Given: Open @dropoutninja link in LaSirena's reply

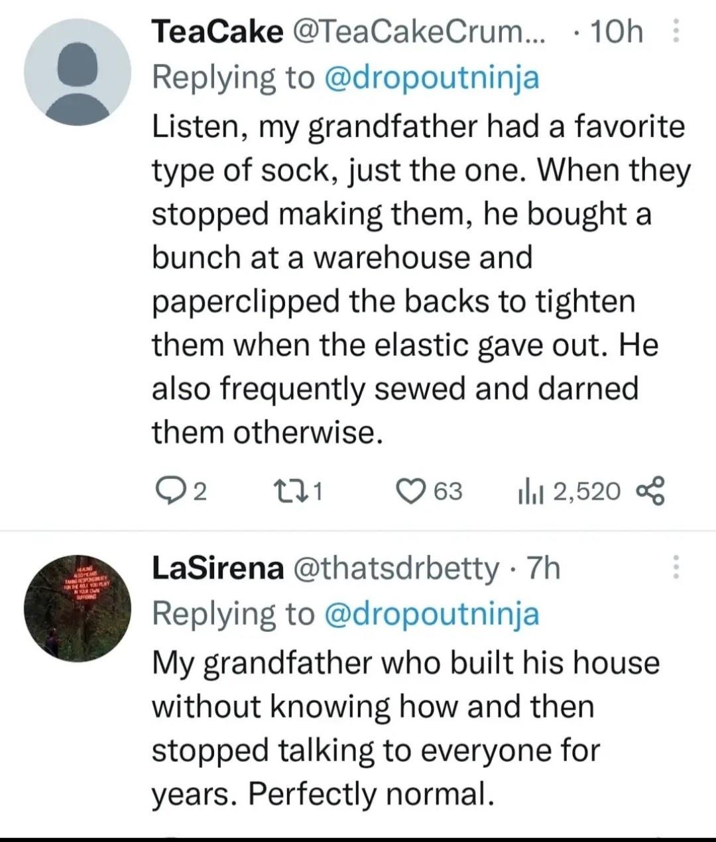Looking at the screenshot, I should click(x=432, y=613).
